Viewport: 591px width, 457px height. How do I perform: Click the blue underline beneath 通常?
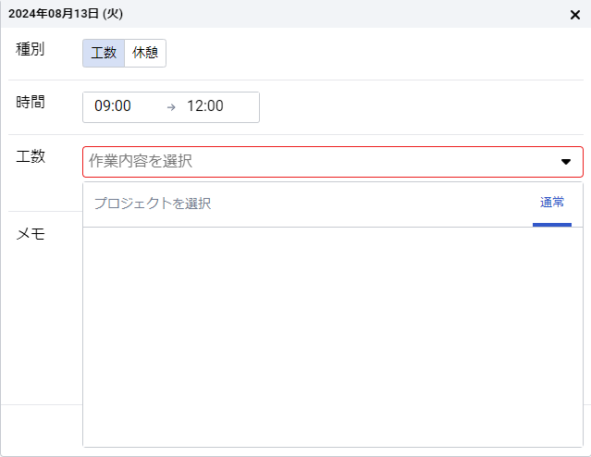click(552, 225)
